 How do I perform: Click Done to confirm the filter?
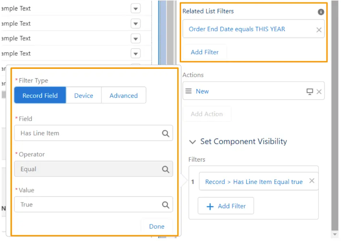tap(156, 226)
